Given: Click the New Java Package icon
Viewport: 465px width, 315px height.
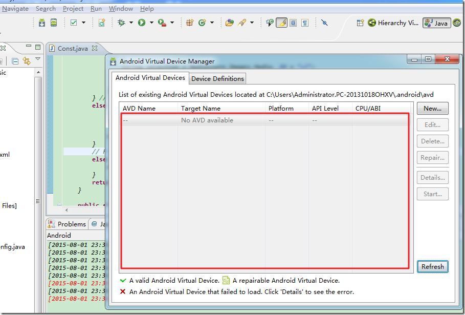Looking at the screenshot, I should (x=190, y=23).
